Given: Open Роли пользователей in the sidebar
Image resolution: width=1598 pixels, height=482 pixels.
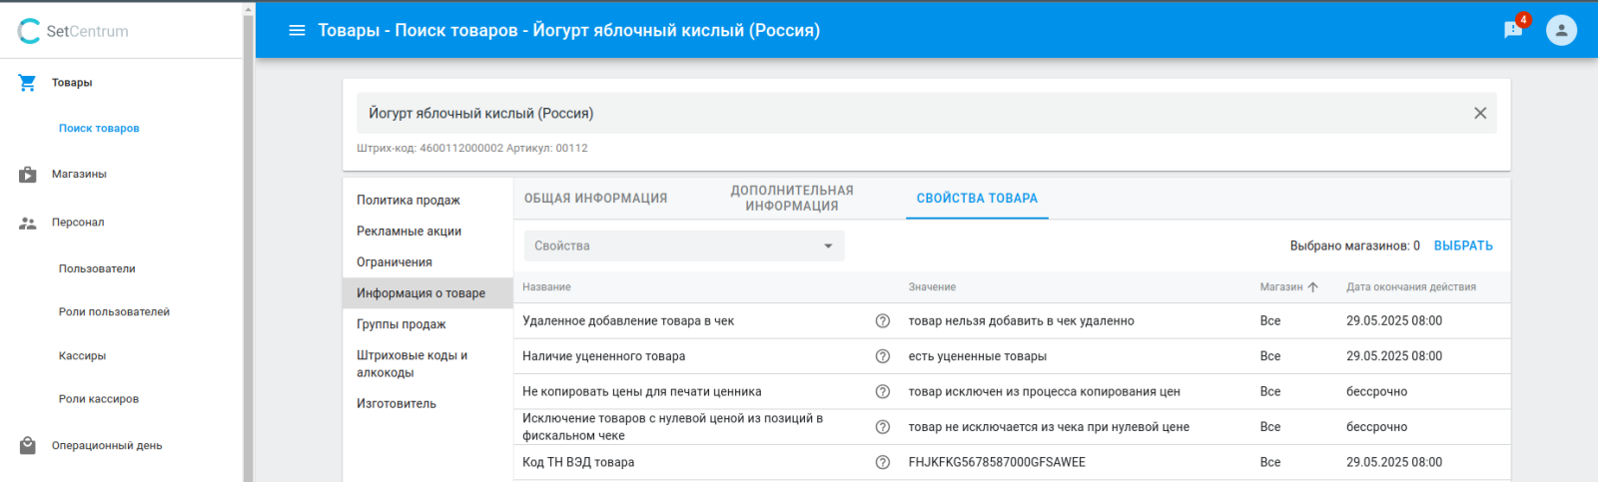Looking at the screenshot, I should (x=114, y=311).
